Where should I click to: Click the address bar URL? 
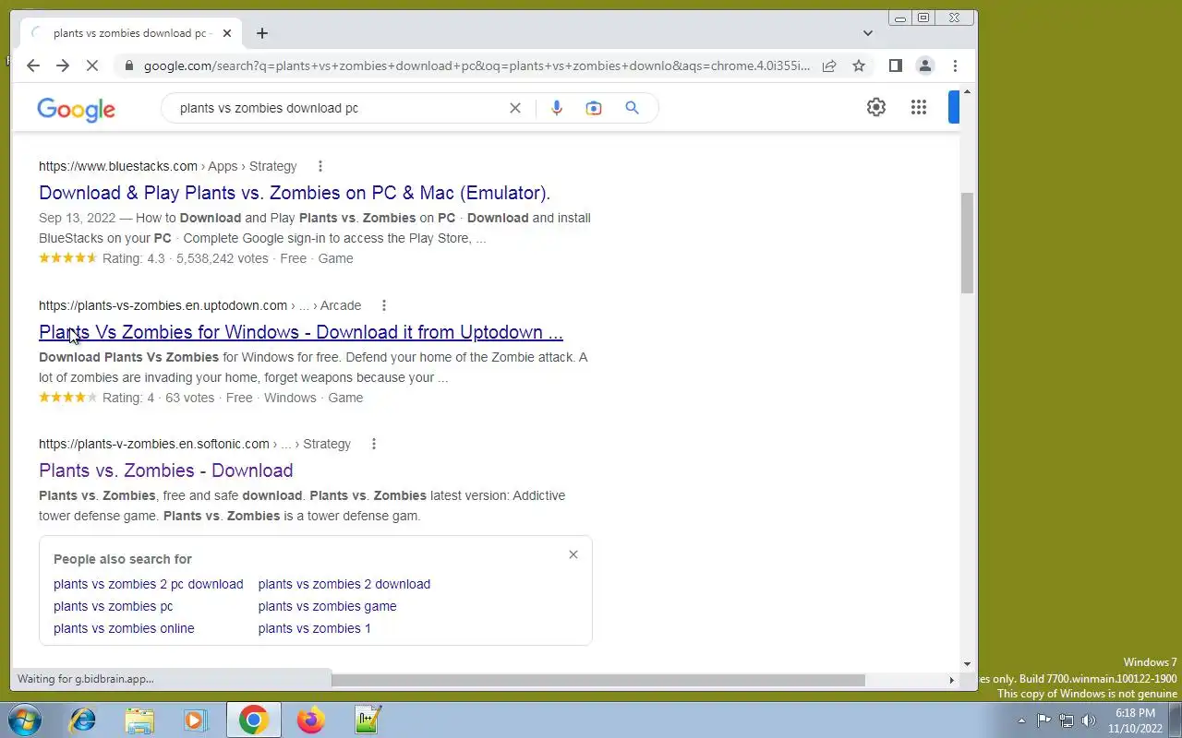476,65
